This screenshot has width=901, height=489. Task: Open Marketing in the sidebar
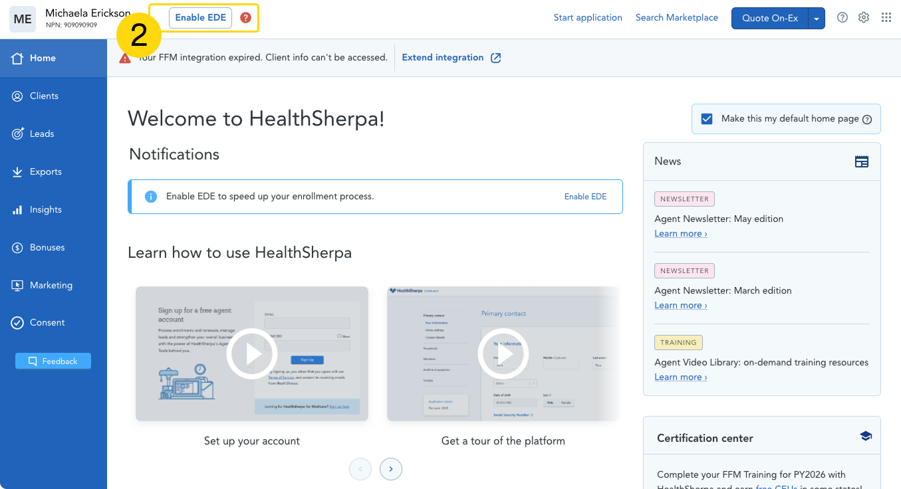pyautogui.click(x=53, y=286)
